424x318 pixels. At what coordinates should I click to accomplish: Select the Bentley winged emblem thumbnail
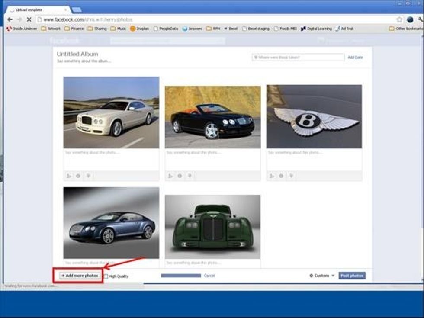point(314,116)
